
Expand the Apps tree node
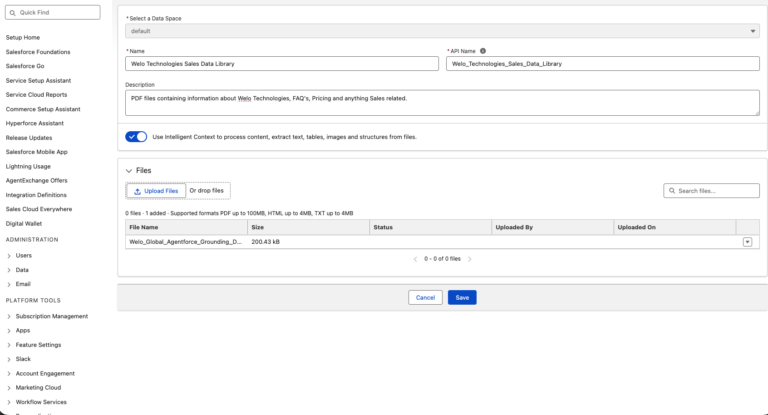tap(9, 331)
